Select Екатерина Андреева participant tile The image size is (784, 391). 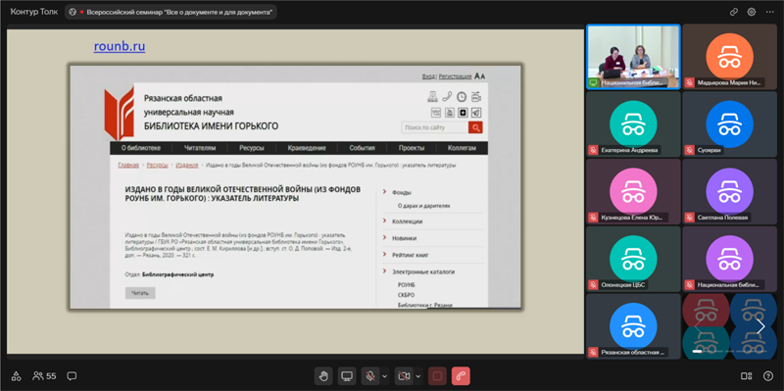coord(633,124)
